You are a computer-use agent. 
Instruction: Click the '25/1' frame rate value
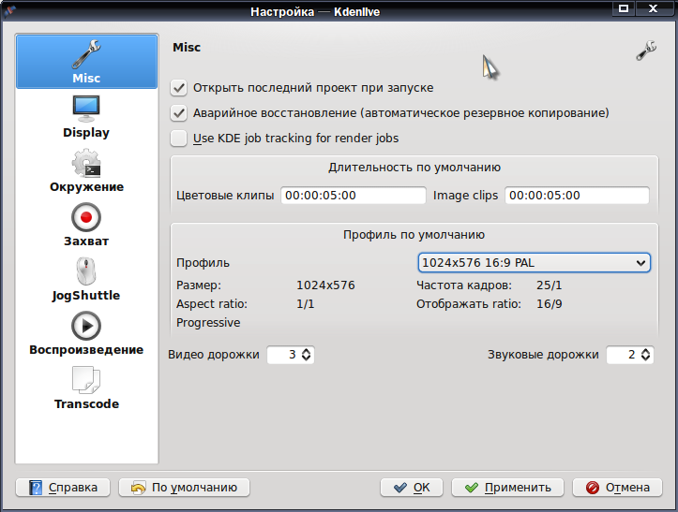coord(550,285)
